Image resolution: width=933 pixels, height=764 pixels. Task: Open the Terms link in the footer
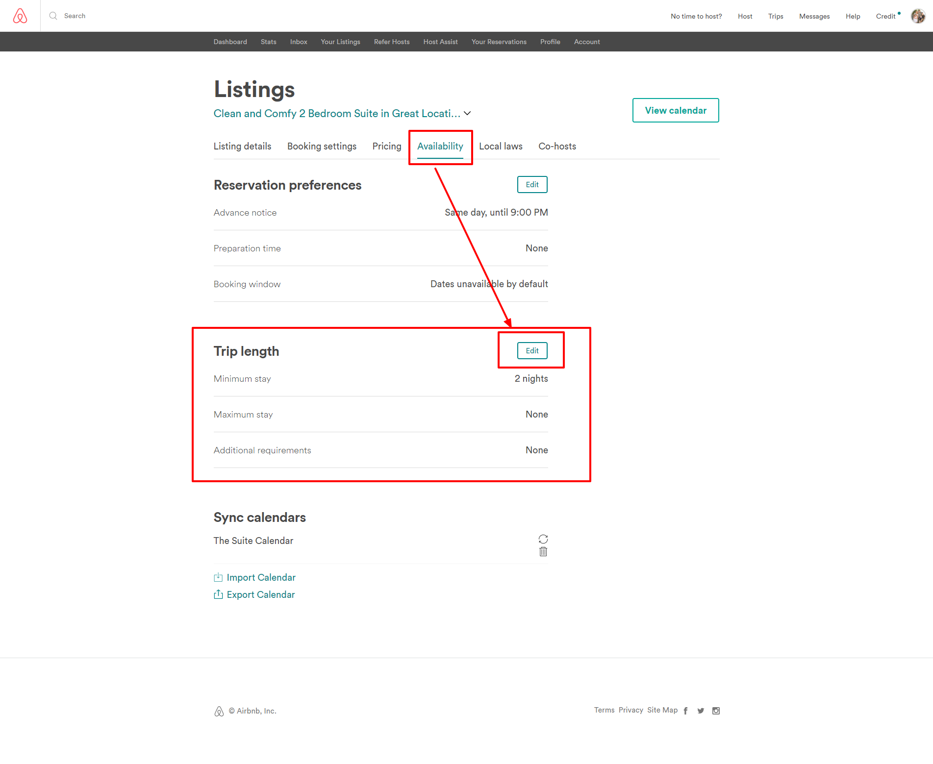(604, 710)
